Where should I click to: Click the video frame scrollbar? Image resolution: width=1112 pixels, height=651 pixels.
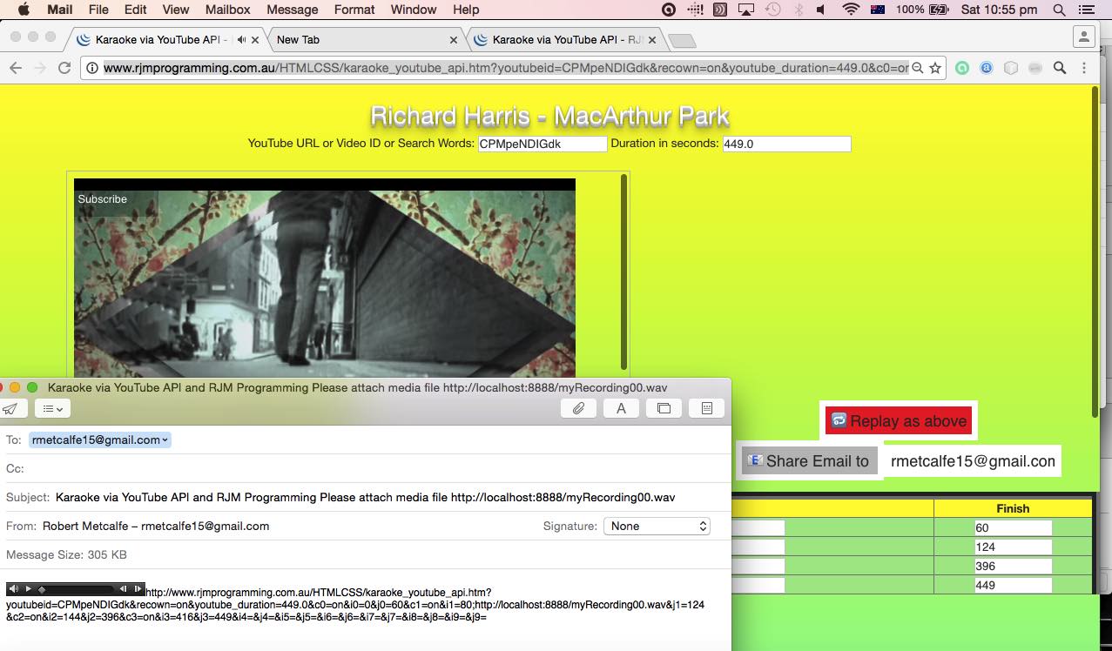tap(623, 272)
